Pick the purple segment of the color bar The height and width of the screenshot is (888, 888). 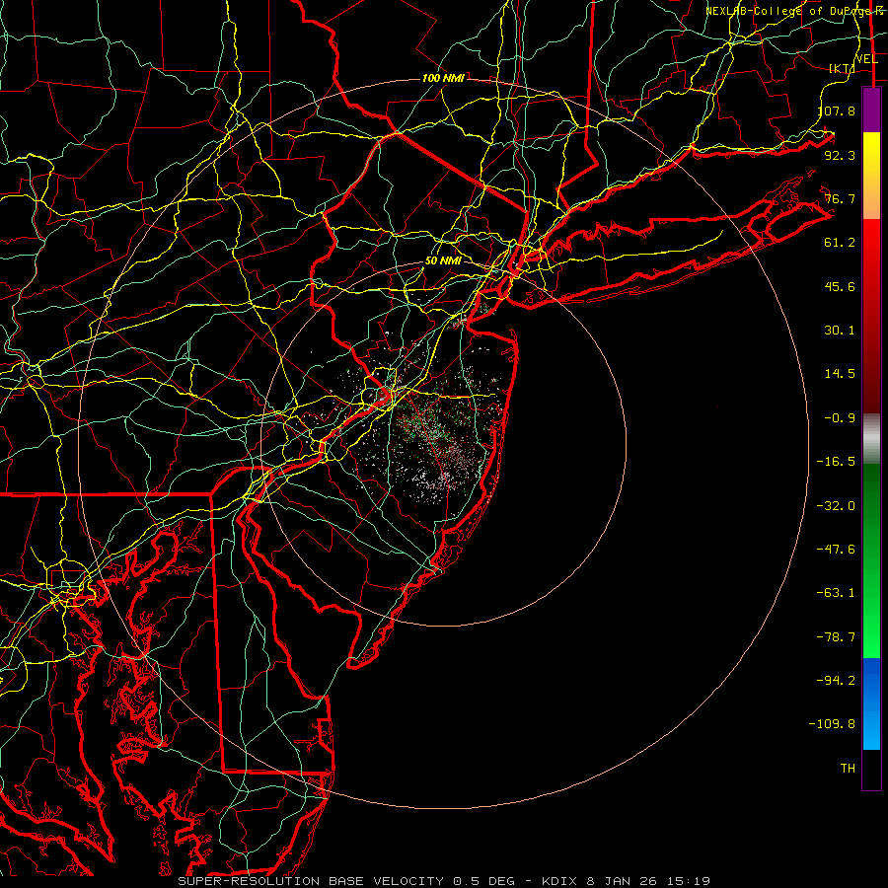click(871, 110)
